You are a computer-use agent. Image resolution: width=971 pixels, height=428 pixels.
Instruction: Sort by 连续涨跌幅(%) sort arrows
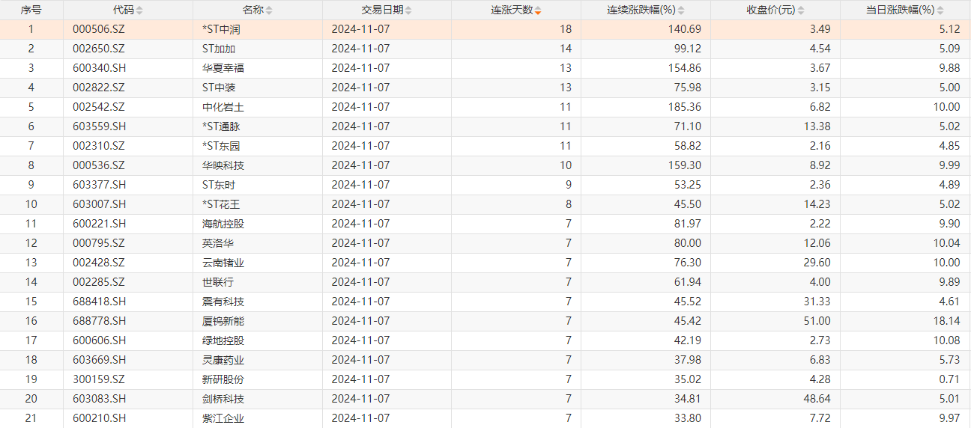pyautogui.click(x=681, y=10)
